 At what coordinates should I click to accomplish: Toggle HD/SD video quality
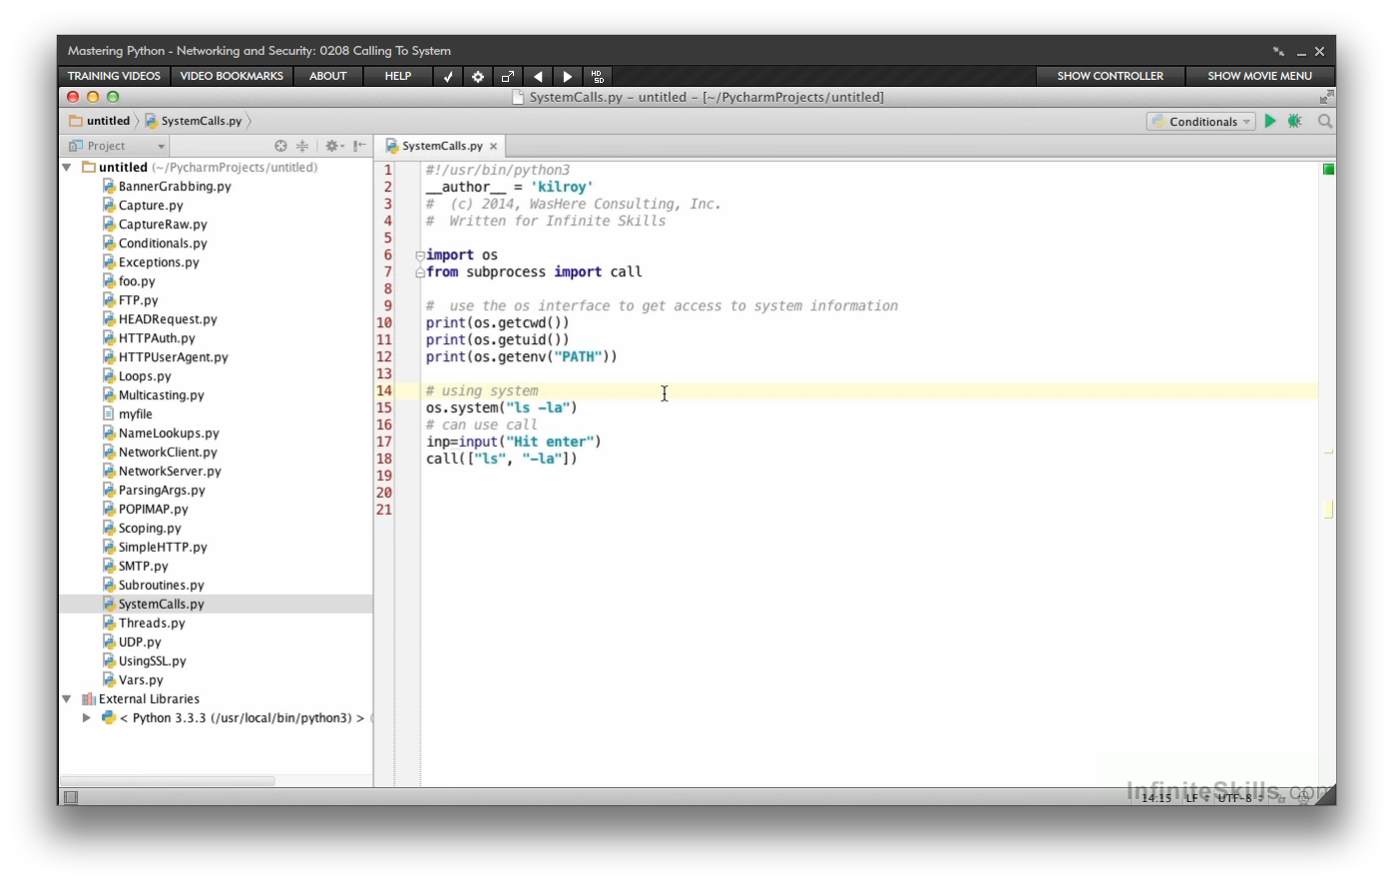598,76
